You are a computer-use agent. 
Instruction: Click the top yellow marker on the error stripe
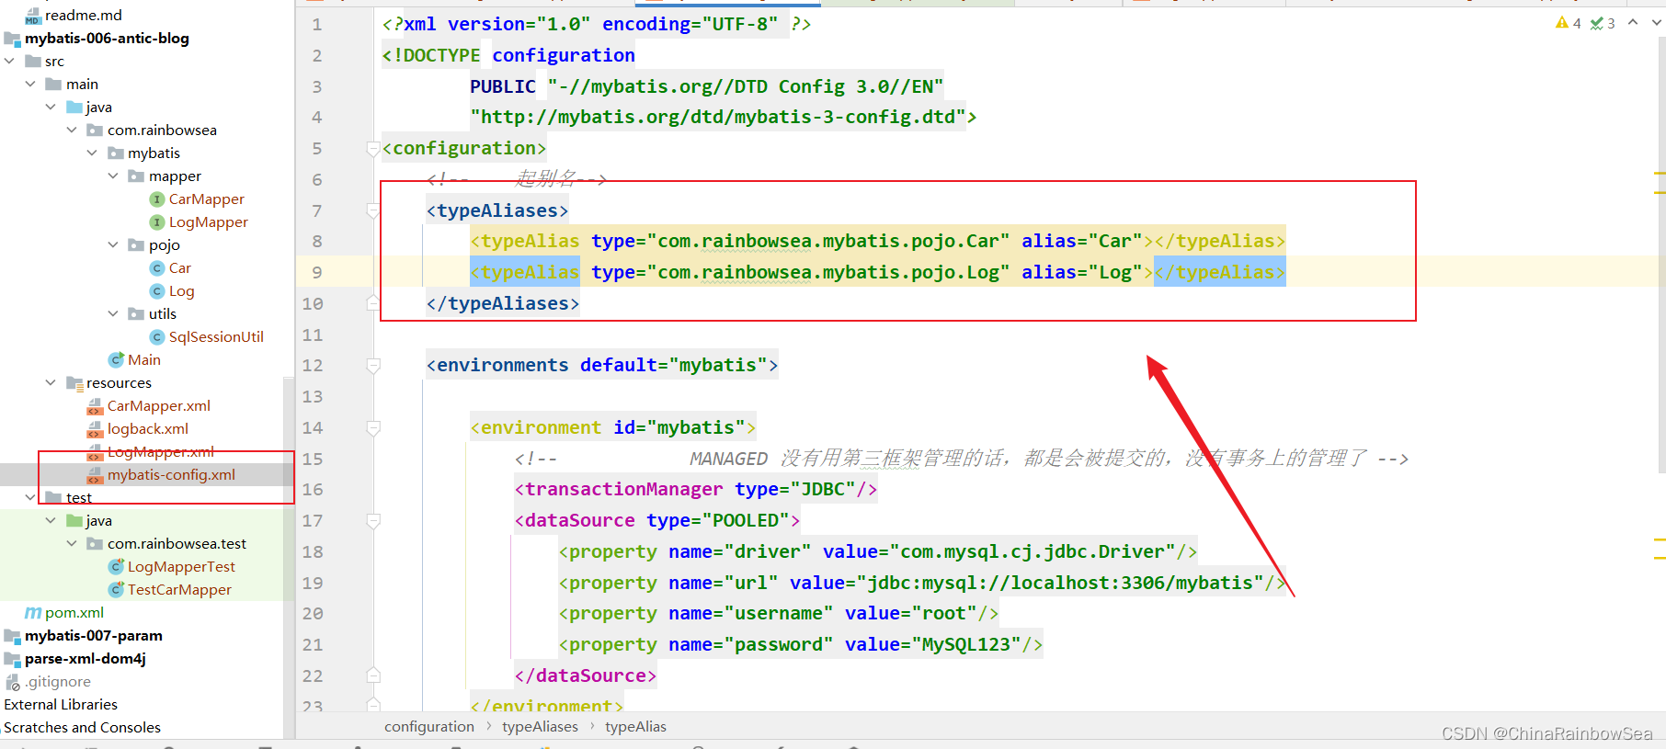pyautogui.click(x=1660, y=173)
